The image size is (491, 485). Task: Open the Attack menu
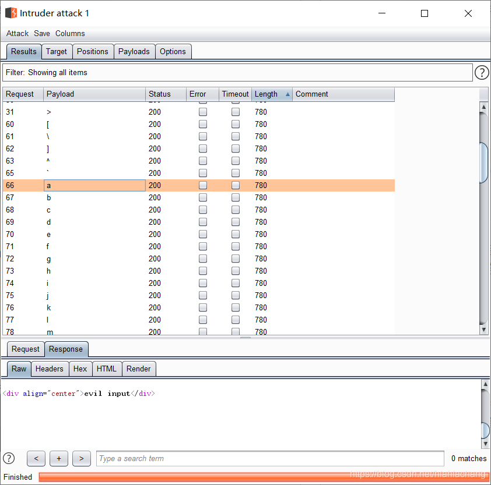pos(17,33)
